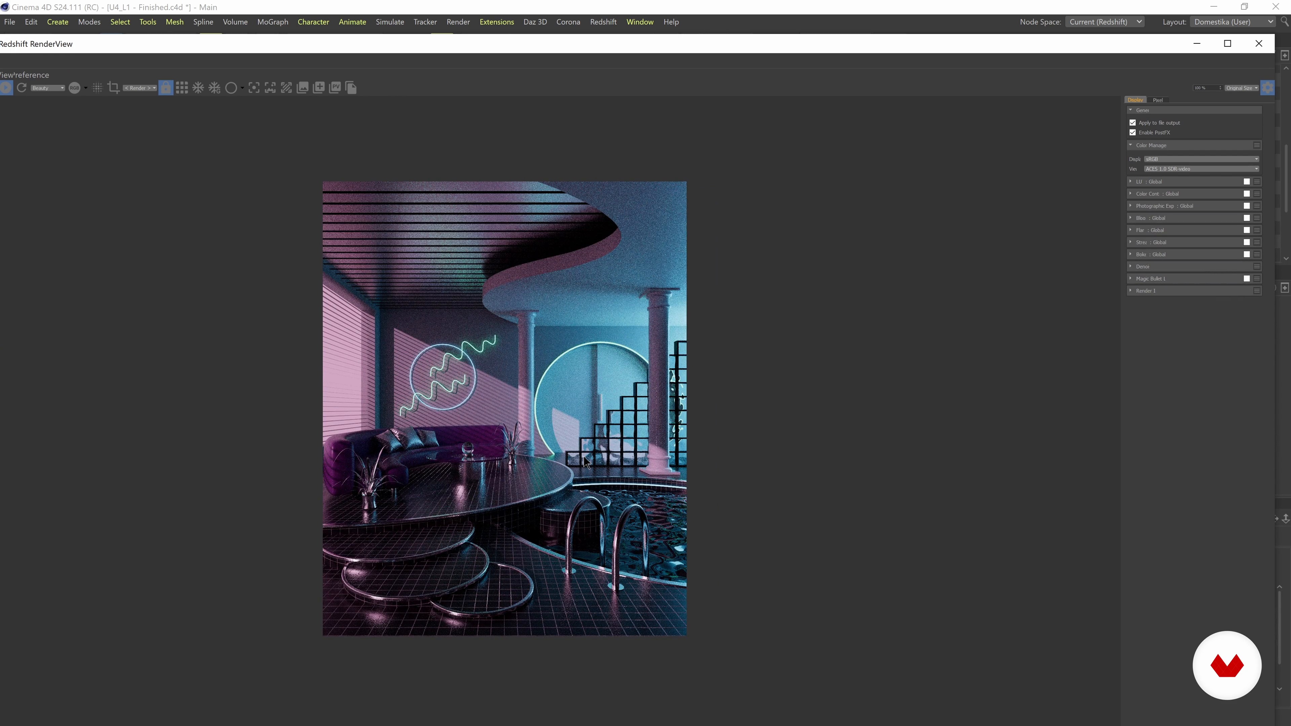Click the refresh render icon
Screen dimensions: 1291x726
[x=22, y=88]
